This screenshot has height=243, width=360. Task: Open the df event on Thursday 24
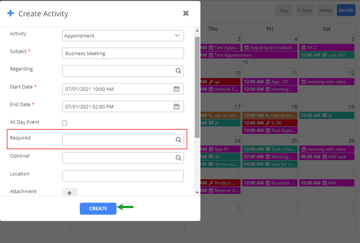click(220, 156)
